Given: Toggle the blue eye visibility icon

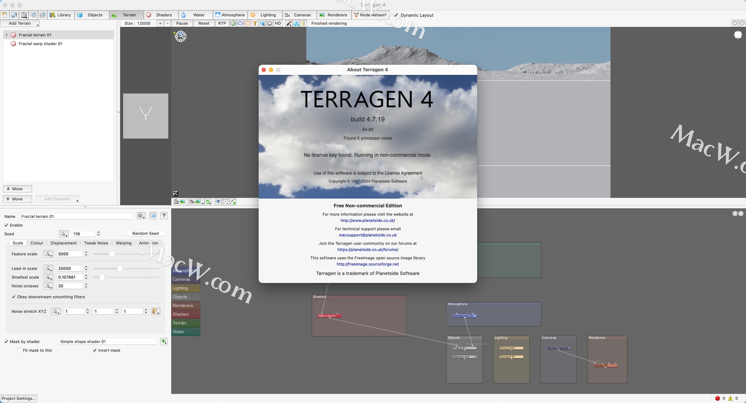Looking at the screenshot, I should 218,202.
